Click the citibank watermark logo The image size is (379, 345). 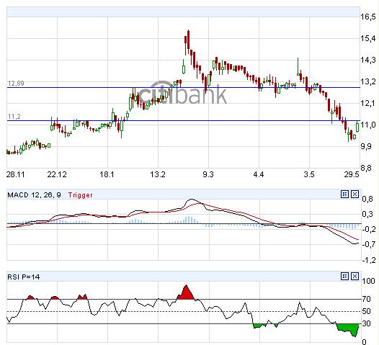[x=183, y=92]
